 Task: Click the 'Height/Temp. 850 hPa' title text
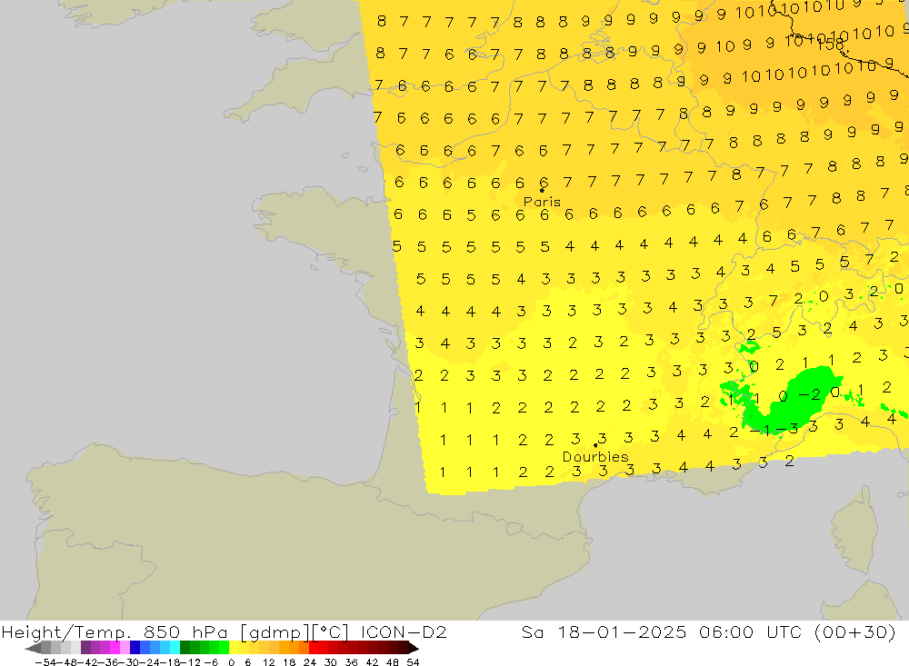(x=115, y=631)
